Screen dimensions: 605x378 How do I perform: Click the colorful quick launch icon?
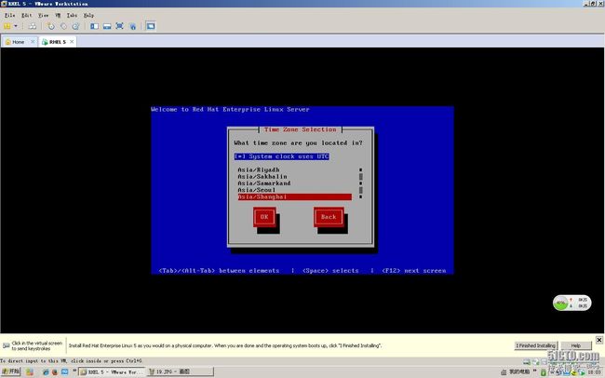click(x=30, y=372)
